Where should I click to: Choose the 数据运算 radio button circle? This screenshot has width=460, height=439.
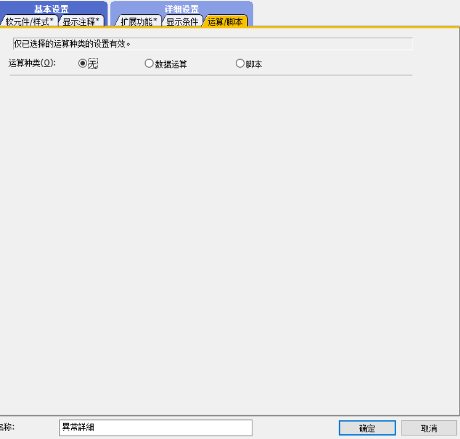pyautogui.click(x=149, y=64)
